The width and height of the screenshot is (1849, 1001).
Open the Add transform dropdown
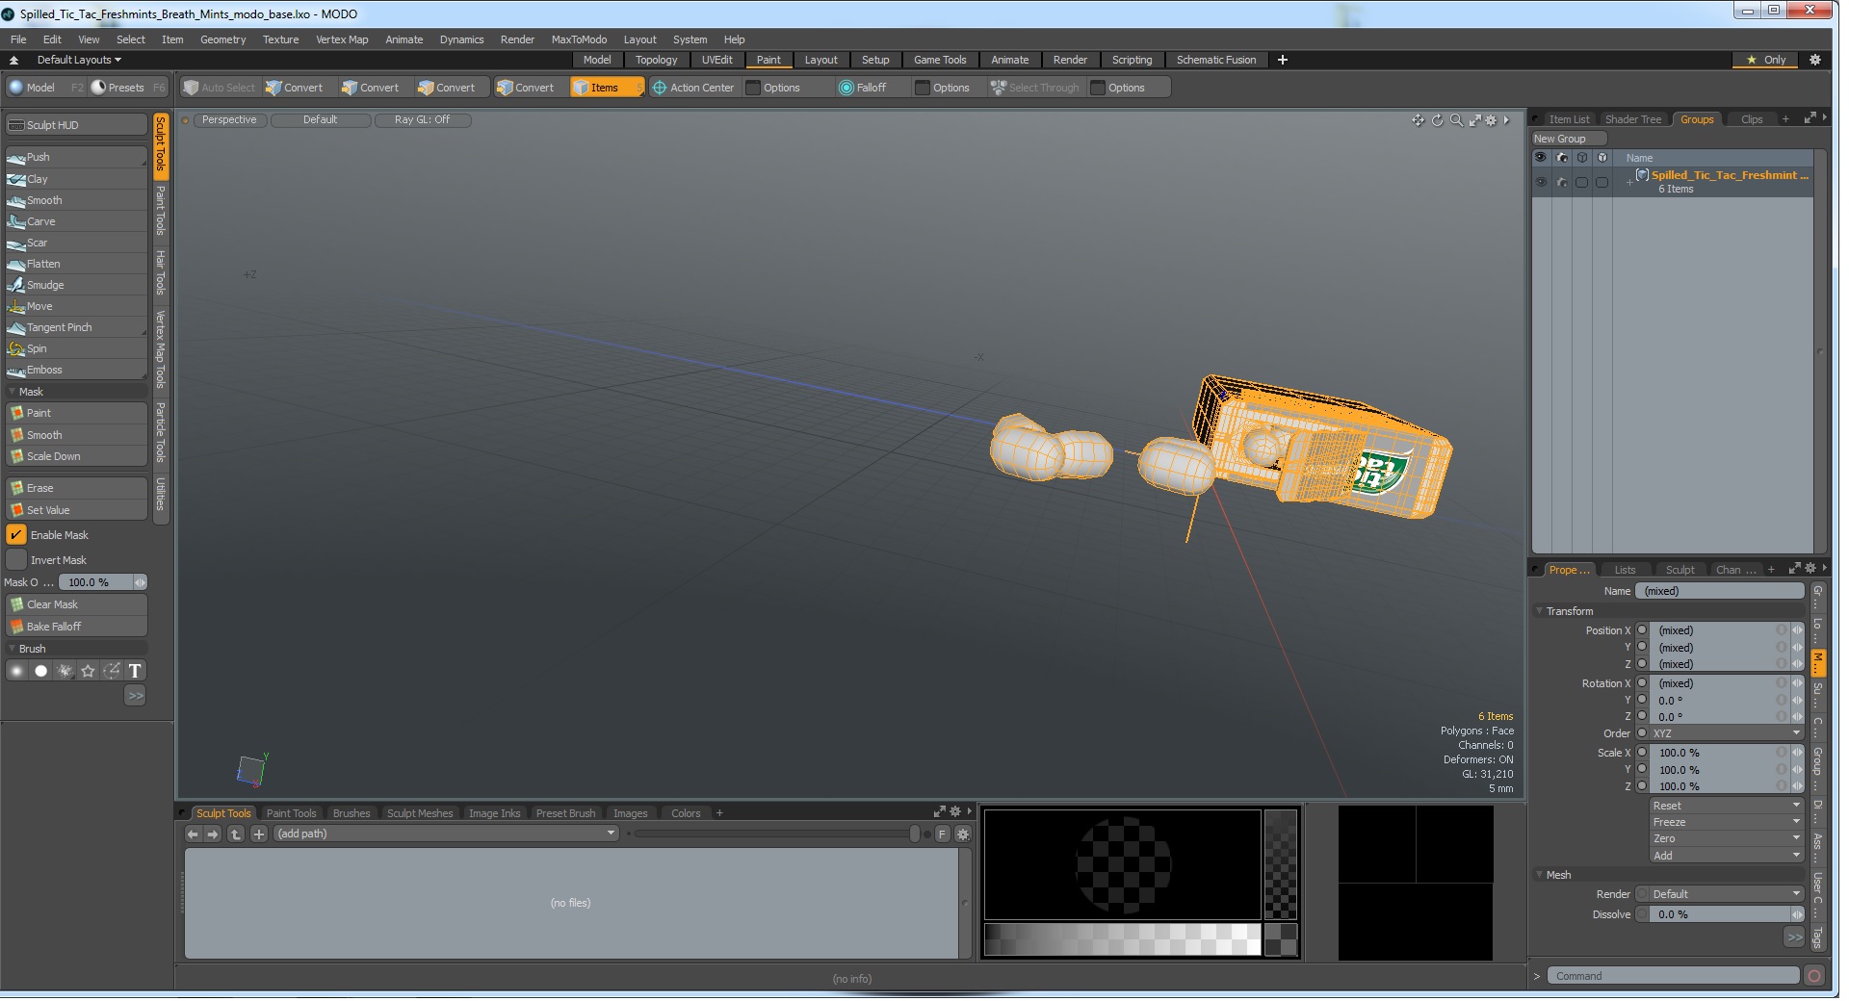(1726, 855)
